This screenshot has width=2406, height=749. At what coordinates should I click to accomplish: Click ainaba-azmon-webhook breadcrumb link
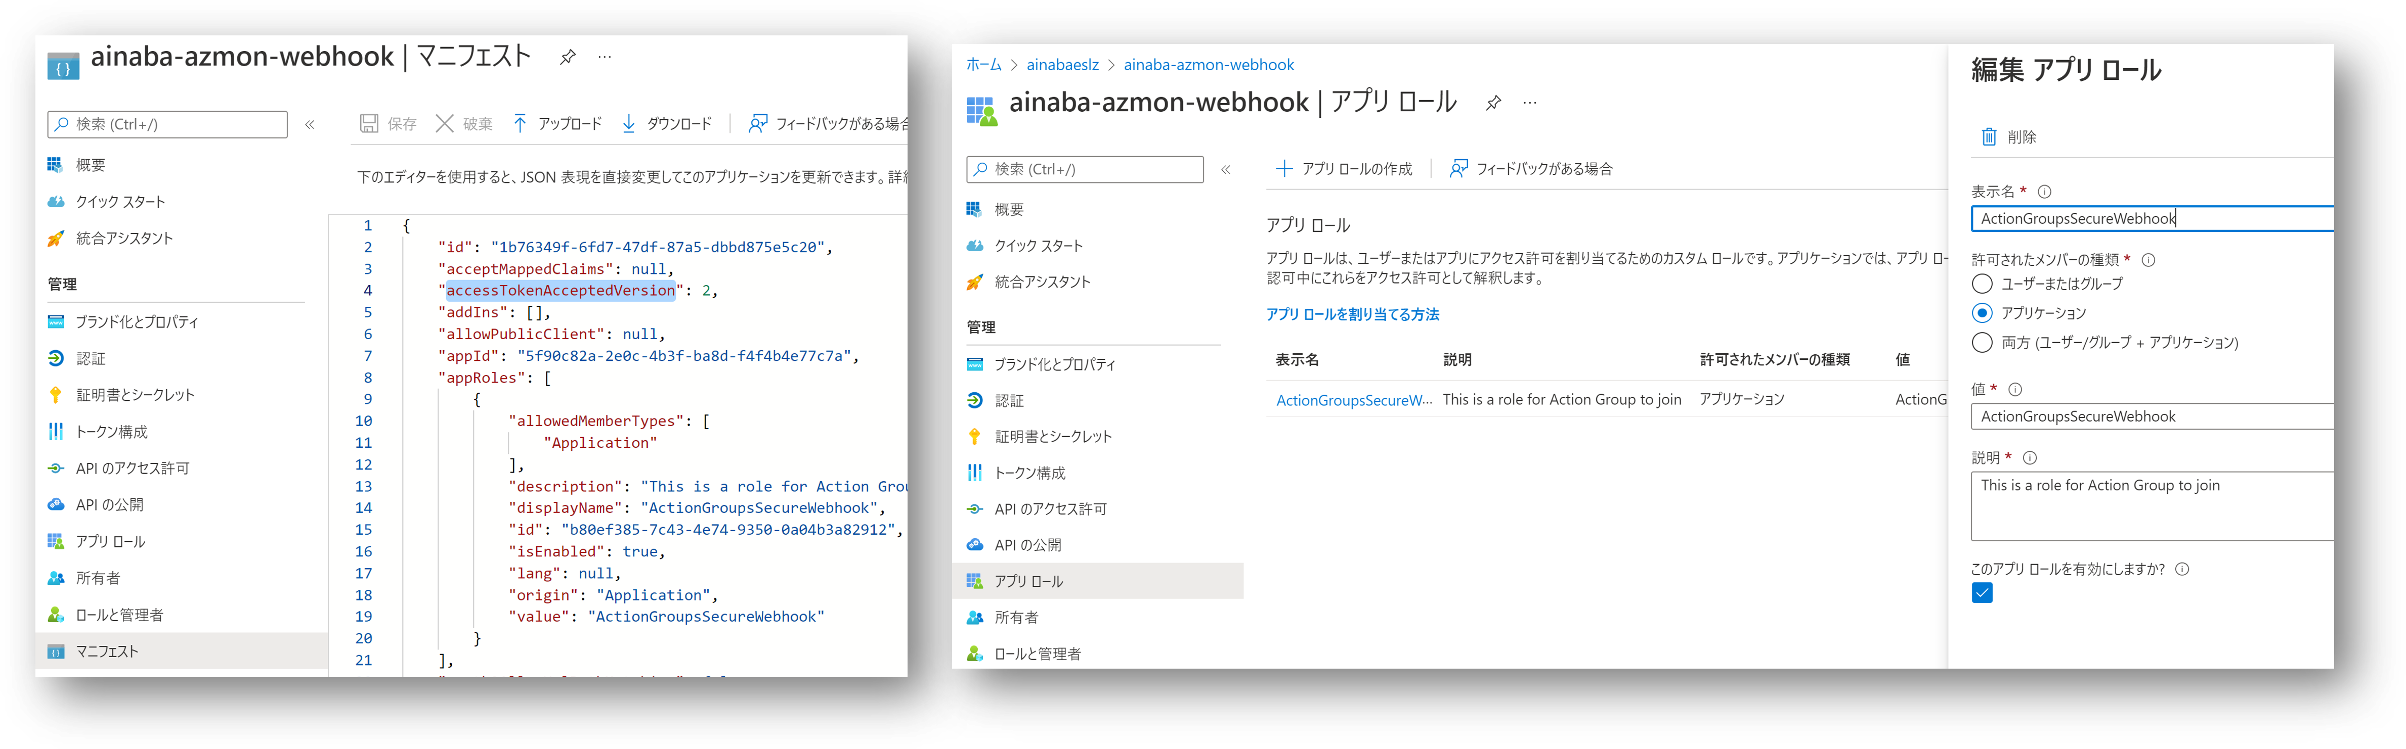point(1208,64)
